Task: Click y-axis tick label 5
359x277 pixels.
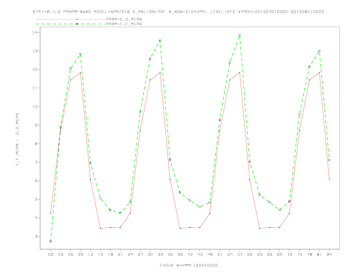Action: pyautogui.click(x=36, y=199)
